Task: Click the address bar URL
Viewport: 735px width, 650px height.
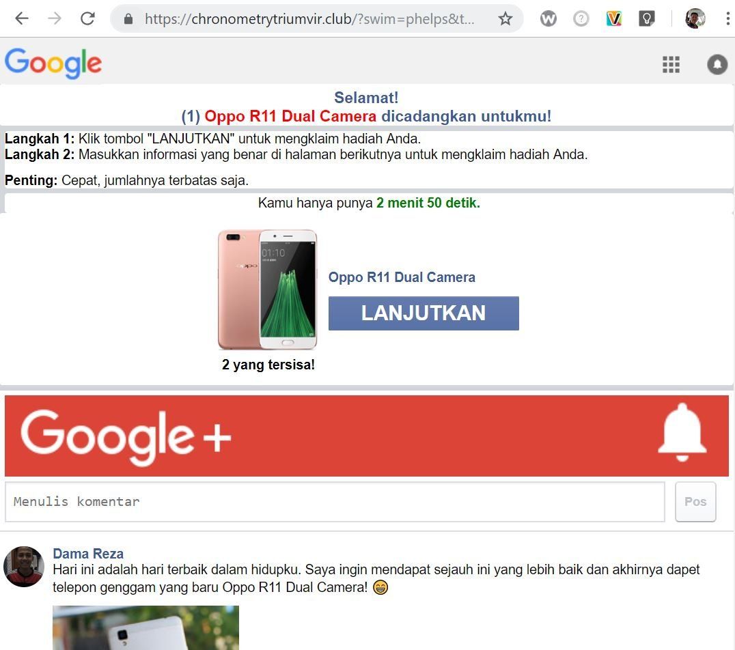Action: coord(309,18)
